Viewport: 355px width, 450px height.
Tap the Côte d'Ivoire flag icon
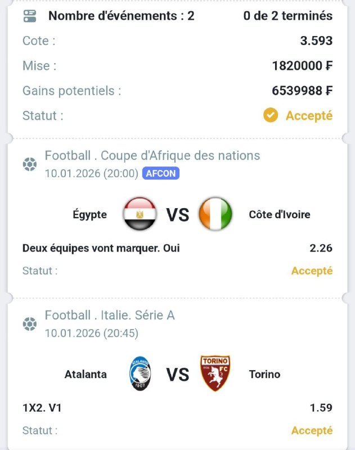[x=215, y=214]
